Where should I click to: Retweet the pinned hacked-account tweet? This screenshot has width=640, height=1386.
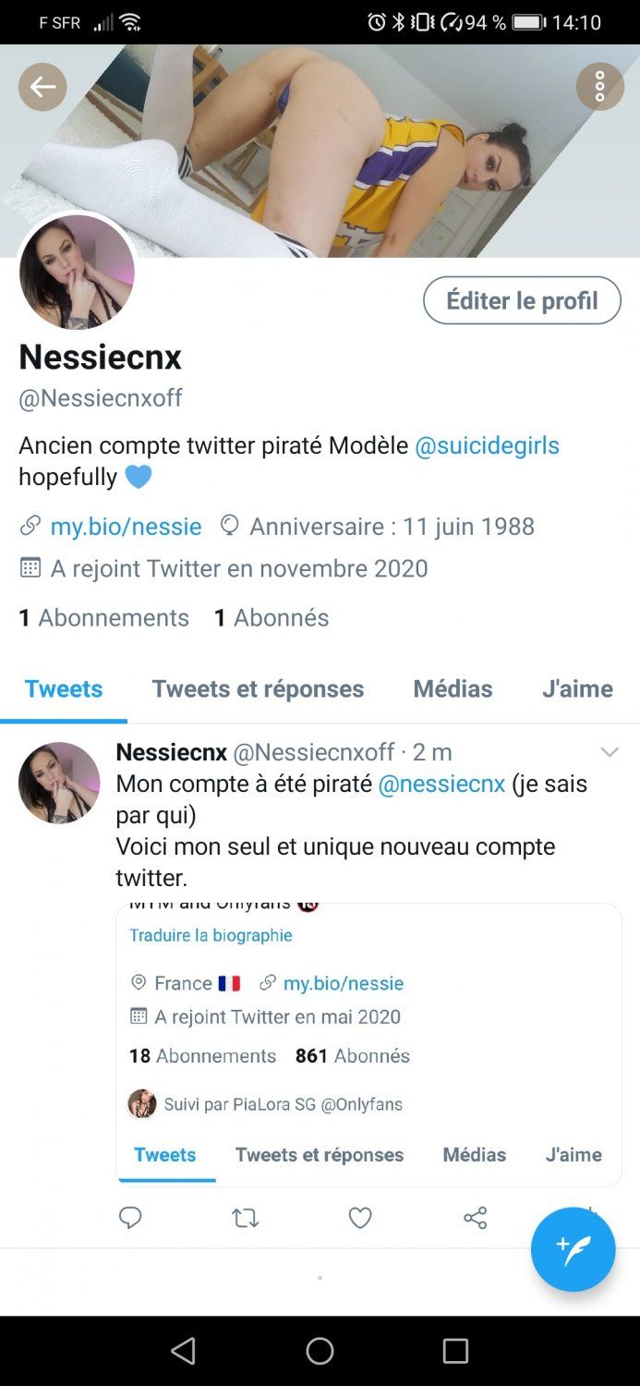245,1219
